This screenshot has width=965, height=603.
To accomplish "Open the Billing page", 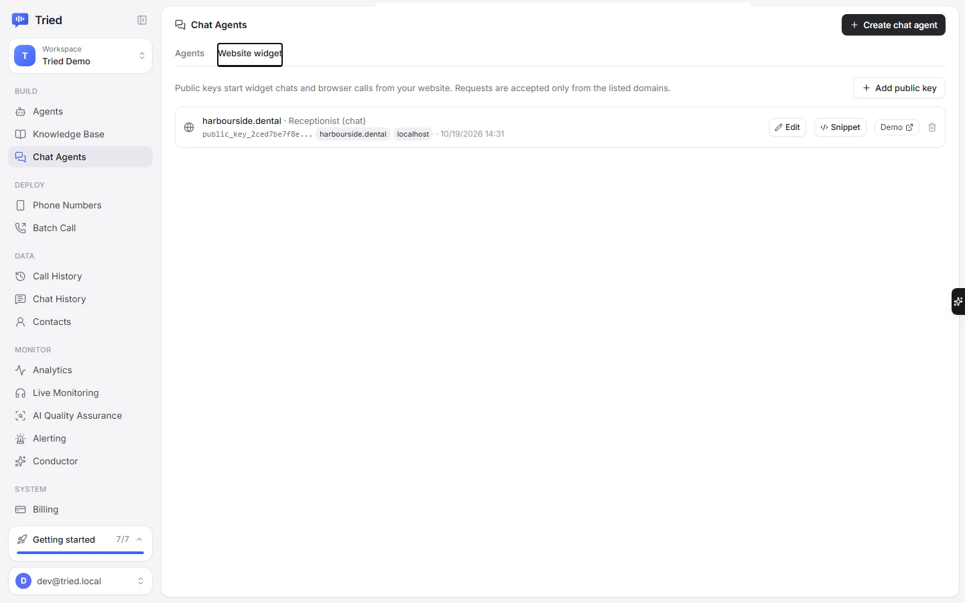I will (x=80, y=510).
